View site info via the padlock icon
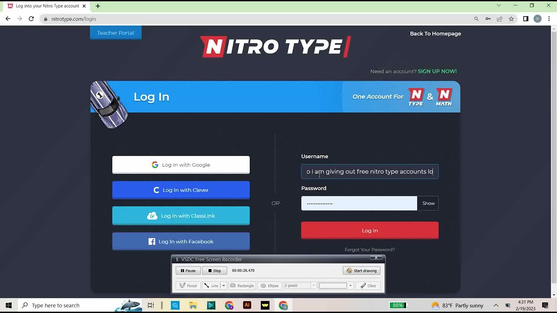This screenshot has width=557, height=313. 46,19
